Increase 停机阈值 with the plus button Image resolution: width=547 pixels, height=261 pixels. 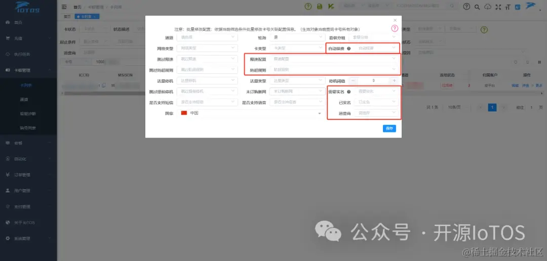395,80
